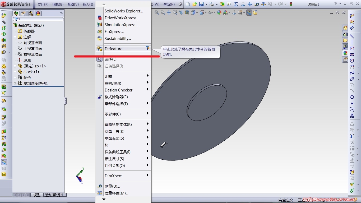Viewport: 361px width, 203px height.
Task: Choose 格式涂刷器(E)... from the menu
Action: (123, 97)
